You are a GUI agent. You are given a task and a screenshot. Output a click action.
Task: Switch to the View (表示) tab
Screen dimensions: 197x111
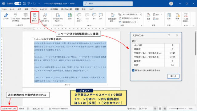click(x=83, y=9)
